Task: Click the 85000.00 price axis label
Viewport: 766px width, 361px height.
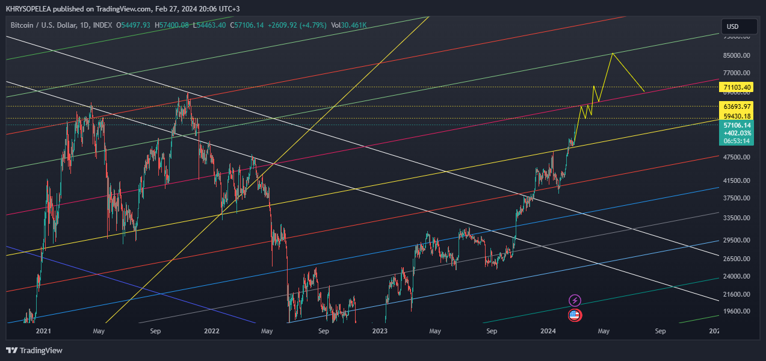Action: [737, 55]
